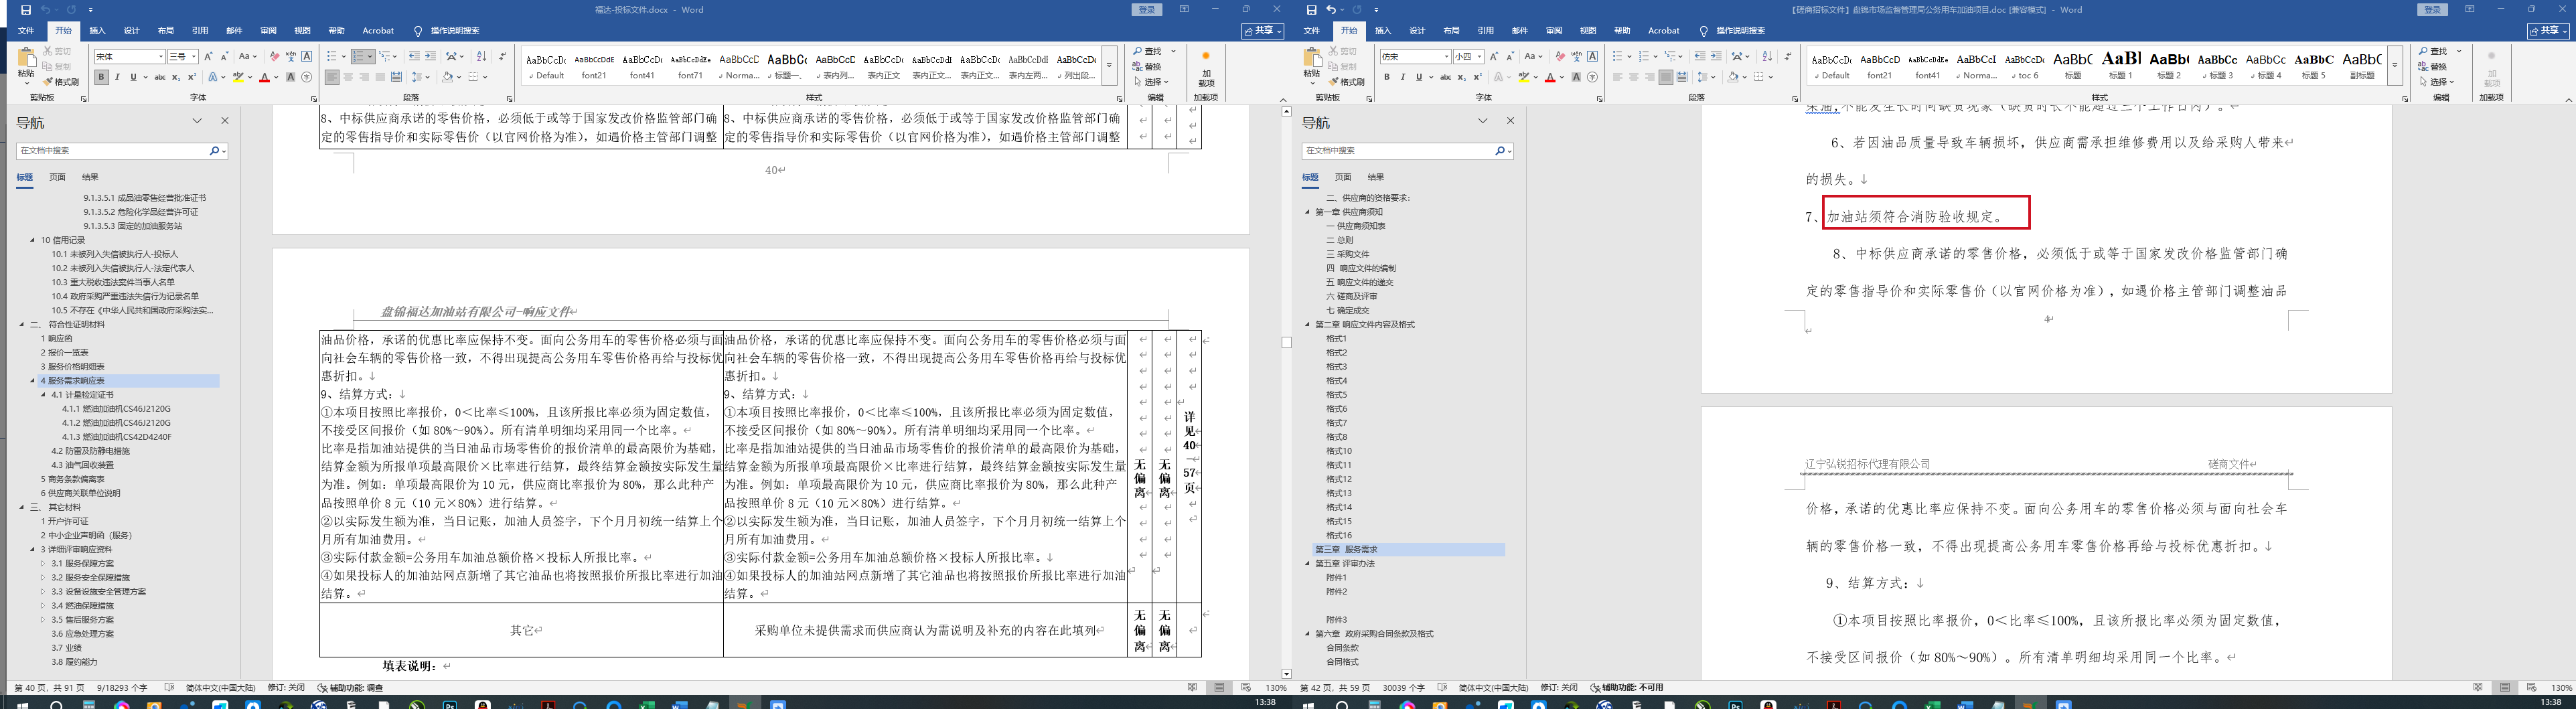Image resolution: width=2576 pixels, height=709 pixels.
Task: Click the Save icon in left window title bar
Action: tap(26, 10)
